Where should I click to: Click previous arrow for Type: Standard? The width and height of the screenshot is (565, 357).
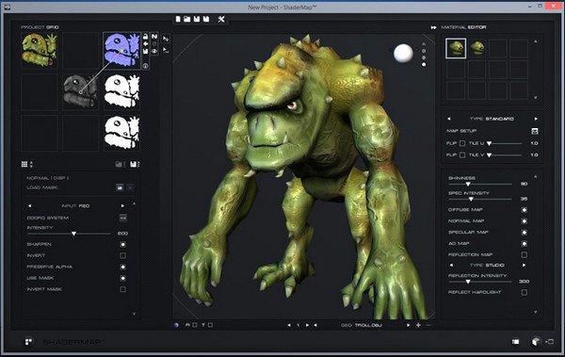(448, 119)
